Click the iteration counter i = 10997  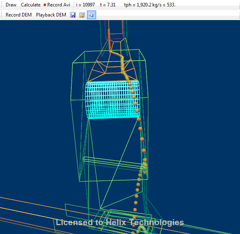[x=85, y=5]
